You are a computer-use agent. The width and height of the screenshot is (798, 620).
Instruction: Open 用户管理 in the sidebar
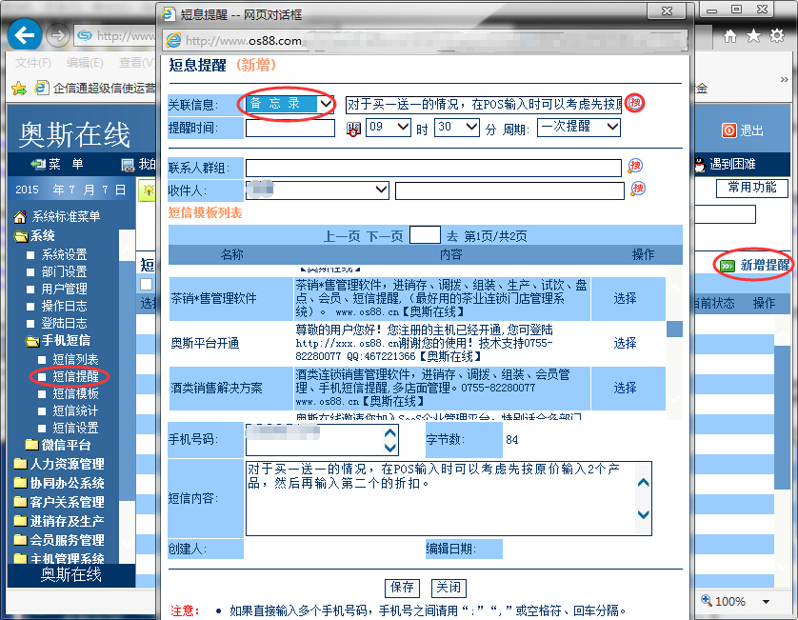64,289
